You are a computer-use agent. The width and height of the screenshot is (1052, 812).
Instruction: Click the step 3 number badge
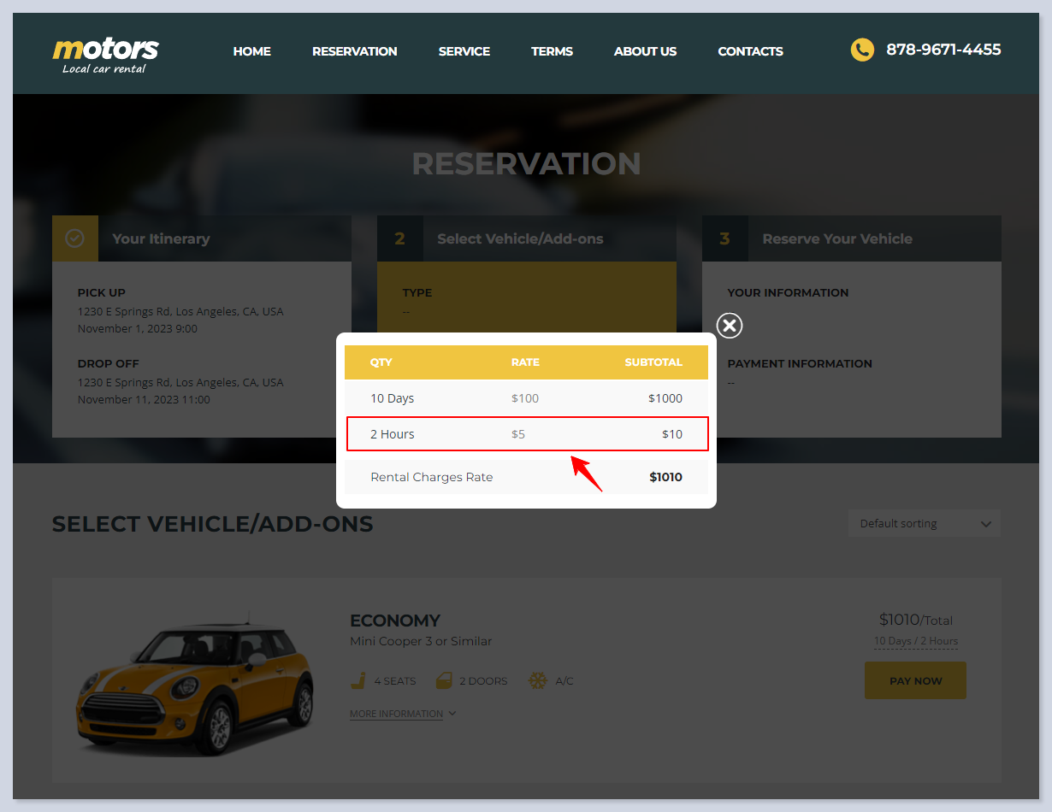(724, 238)
